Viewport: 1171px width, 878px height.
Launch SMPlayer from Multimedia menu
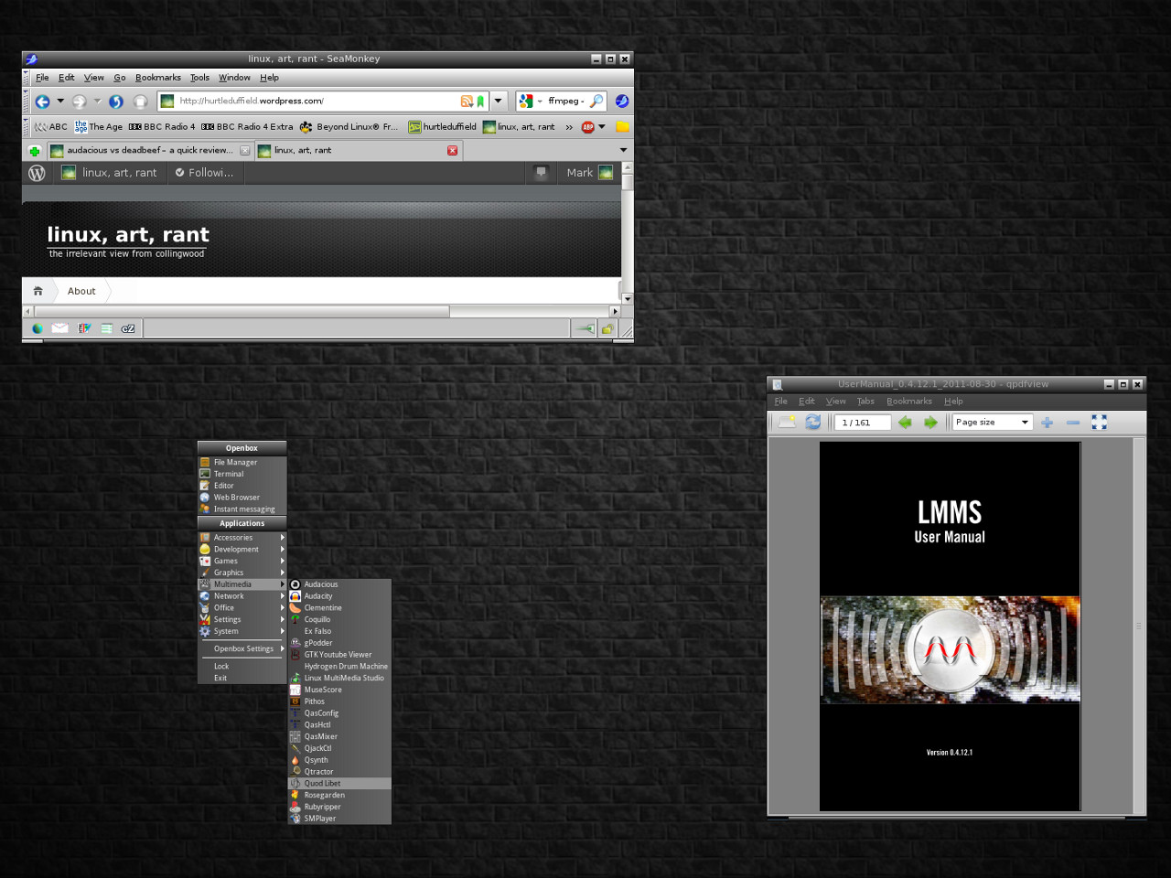click(340, 819)
